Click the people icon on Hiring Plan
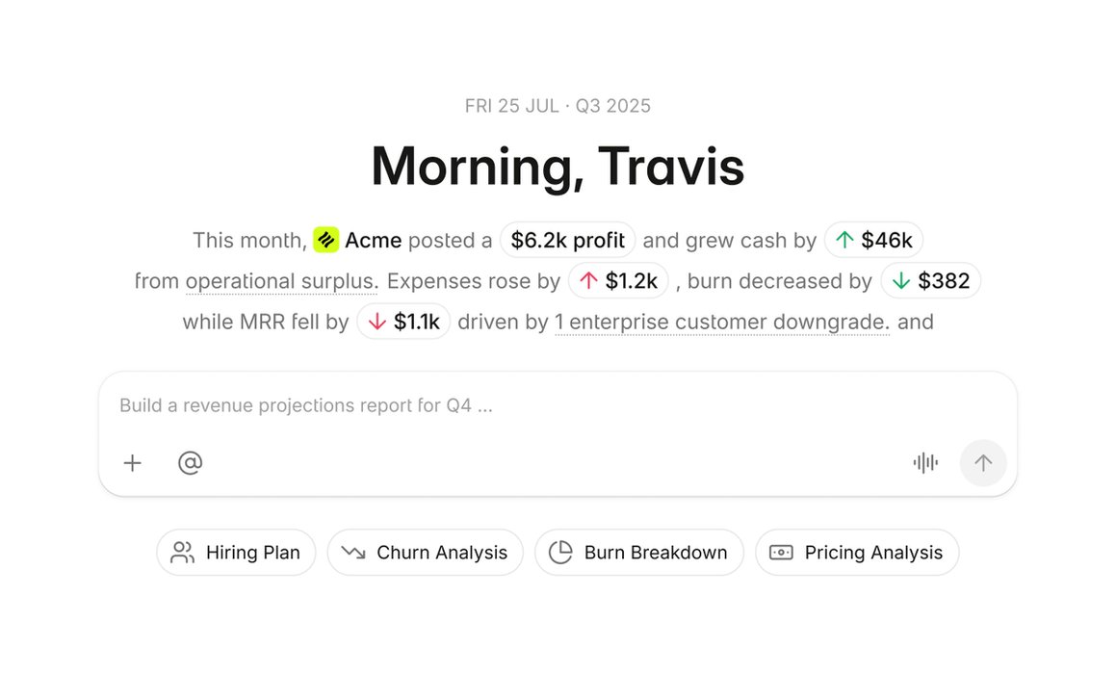 pyautogui.click(x=182, y=553)
